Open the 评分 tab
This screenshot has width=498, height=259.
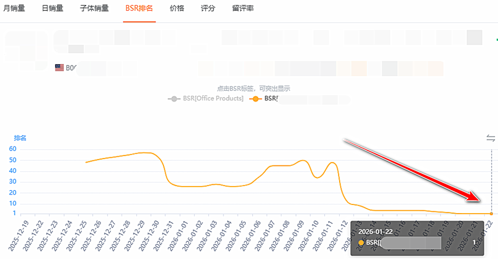208,9
